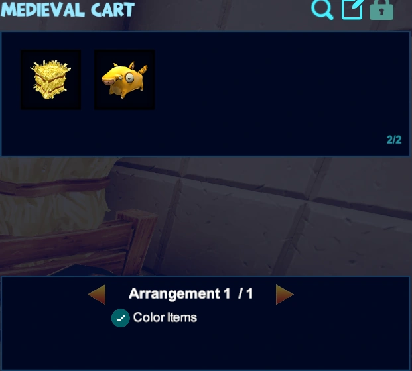Select the golden hay bale item
Viewport: 412px width, 371px height.
[50, 79]
